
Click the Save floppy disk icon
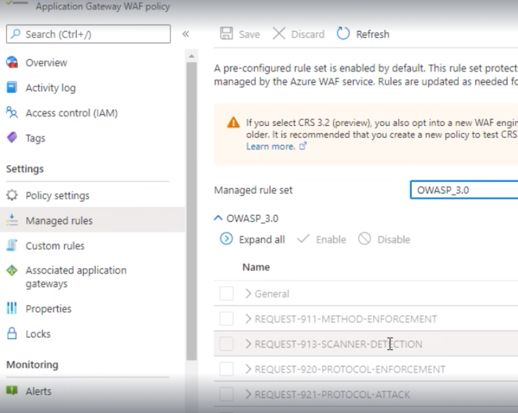tap(227, 34)
